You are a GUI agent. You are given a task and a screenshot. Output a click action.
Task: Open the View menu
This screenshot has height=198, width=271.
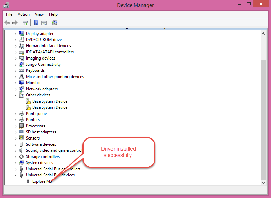(39, 14)
